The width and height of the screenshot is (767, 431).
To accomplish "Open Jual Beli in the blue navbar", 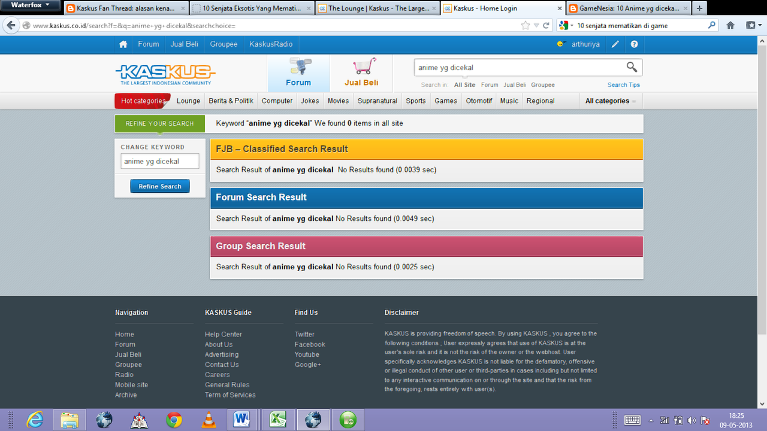I will click(185, 44).
